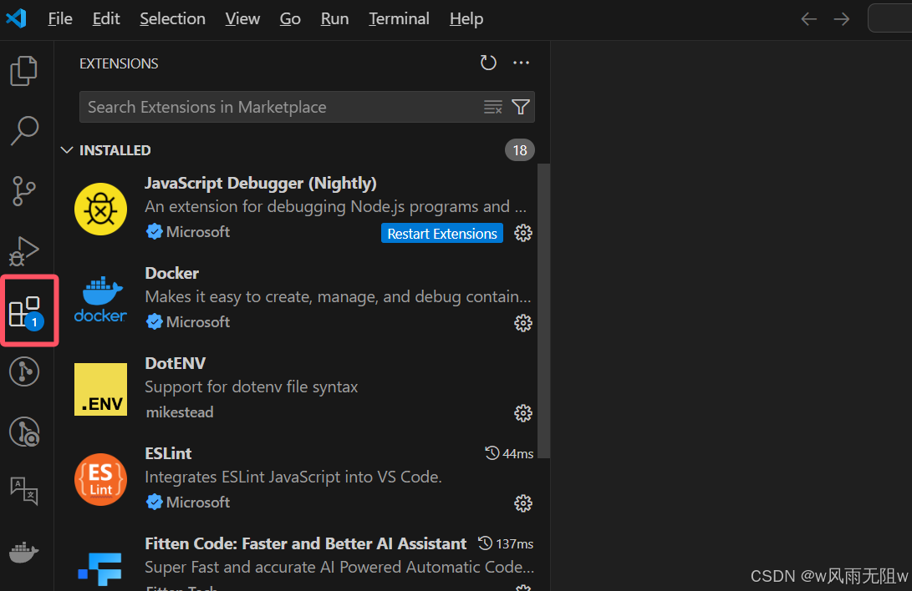The height and width of the screenshot is (591, 912).
Task: Click the Fitten Code 137ms activation time
Action: (506, 544)
